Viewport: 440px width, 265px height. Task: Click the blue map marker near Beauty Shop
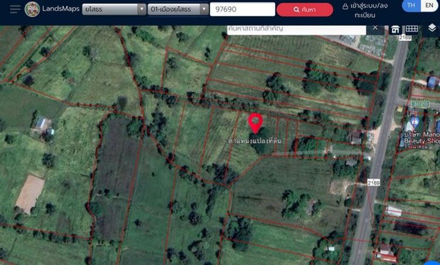tap(414, 122)
